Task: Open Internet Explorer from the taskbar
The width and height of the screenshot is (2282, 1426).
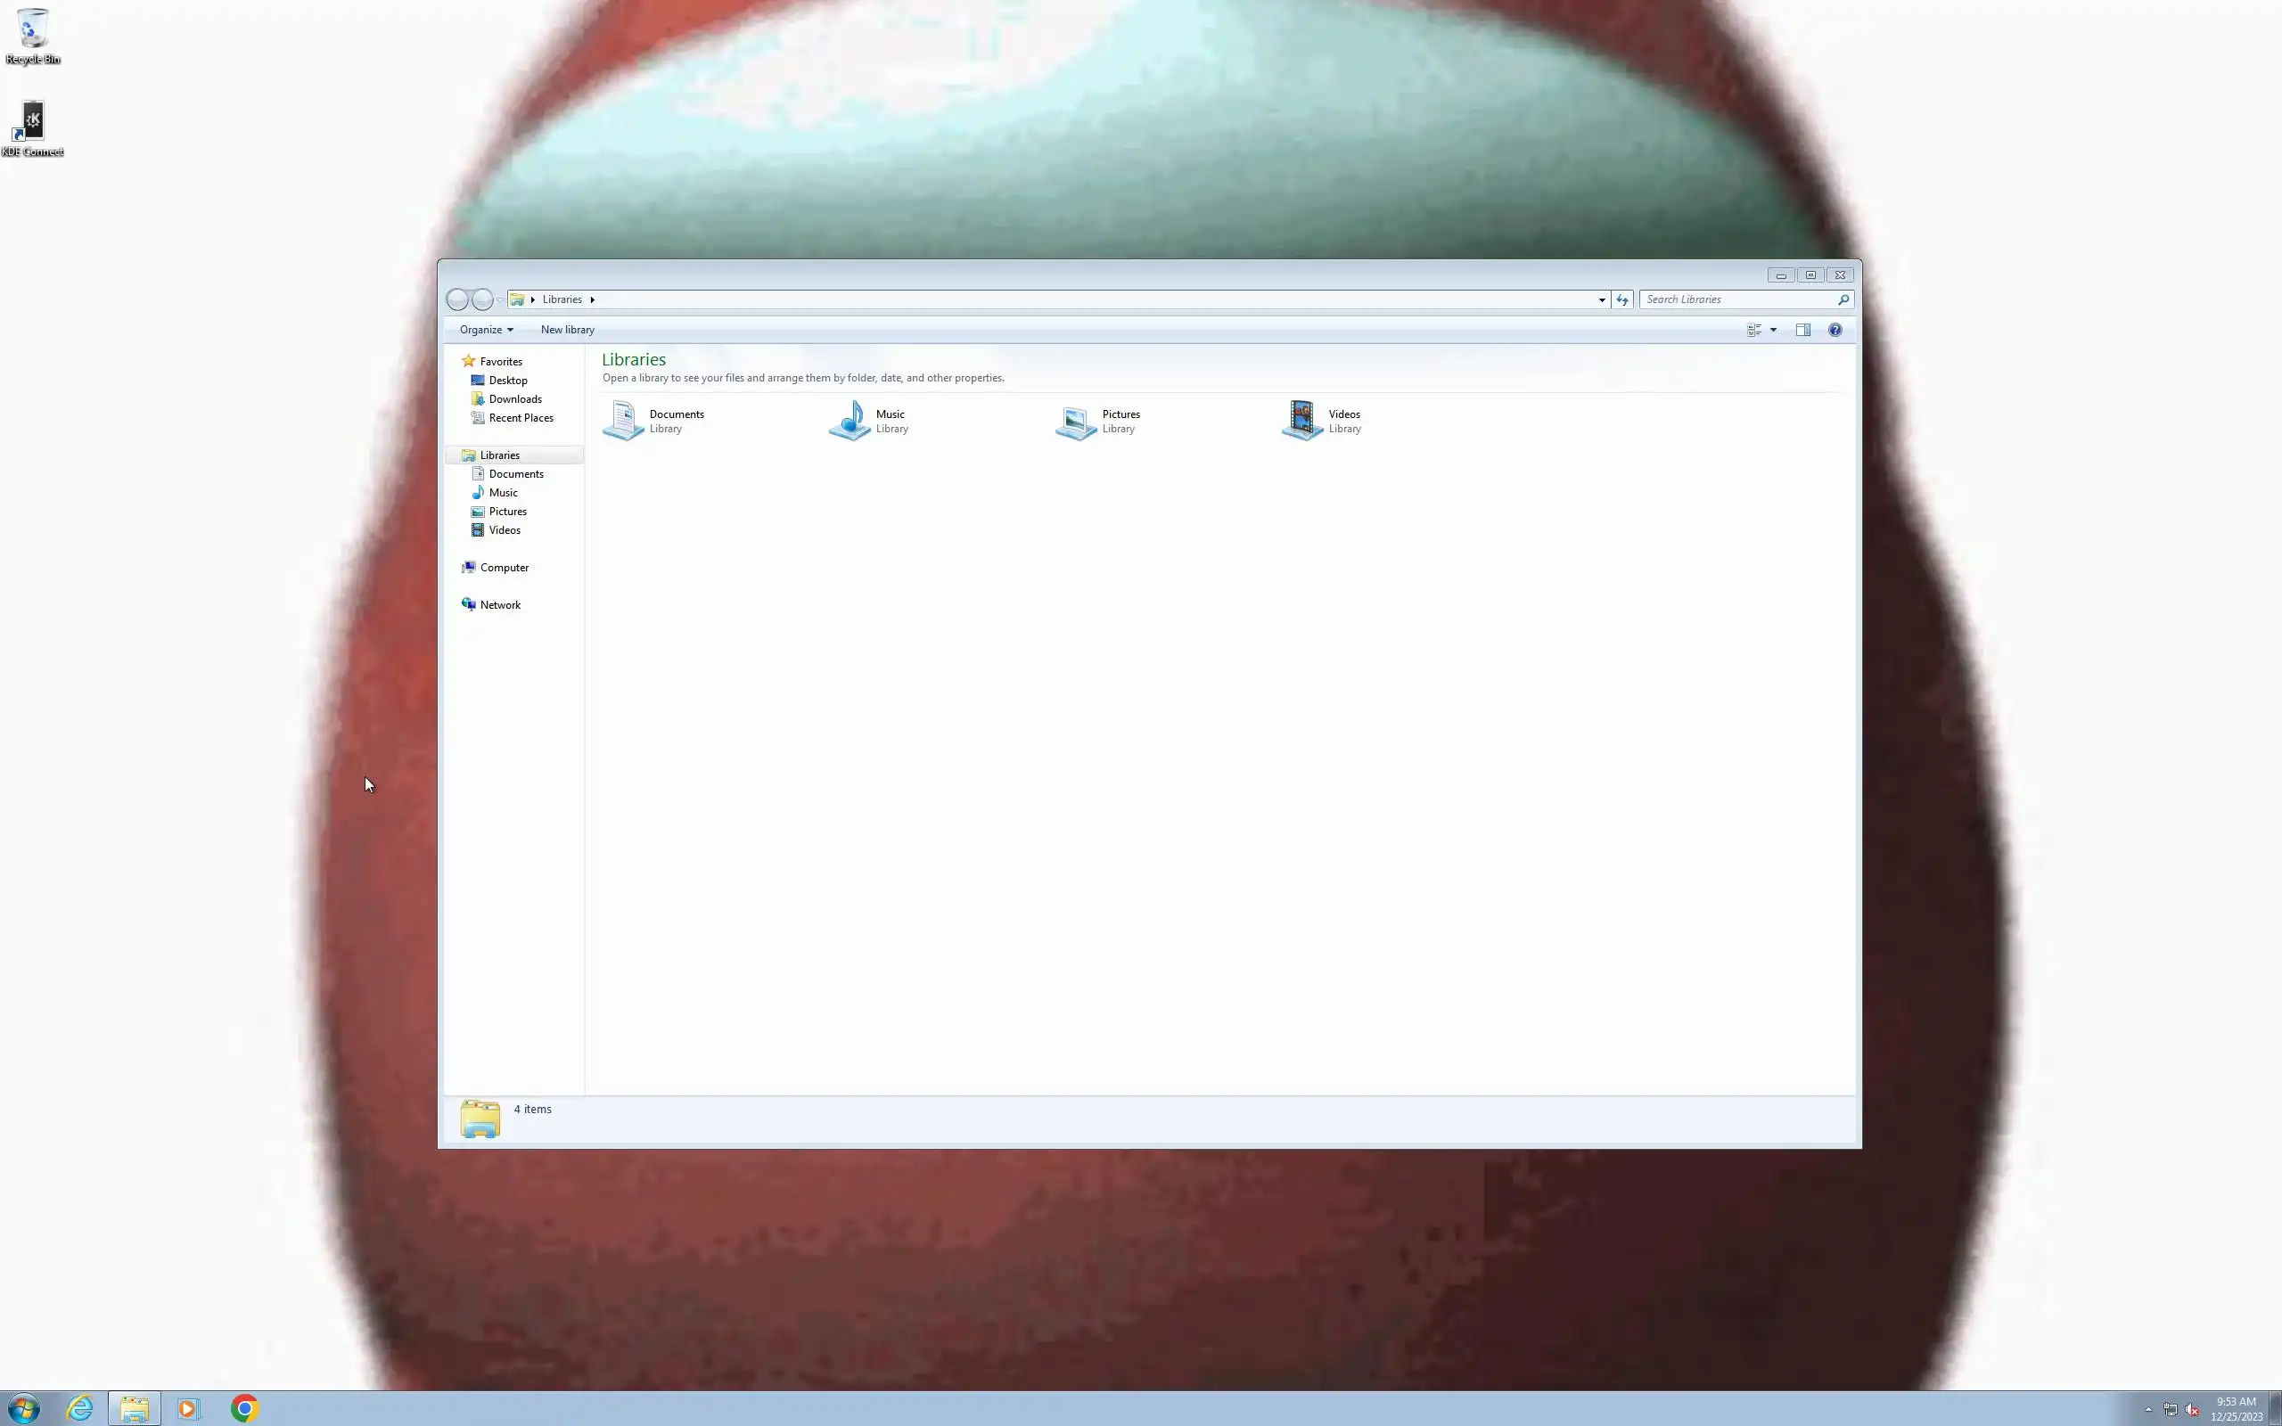Action: (80, 1408)
